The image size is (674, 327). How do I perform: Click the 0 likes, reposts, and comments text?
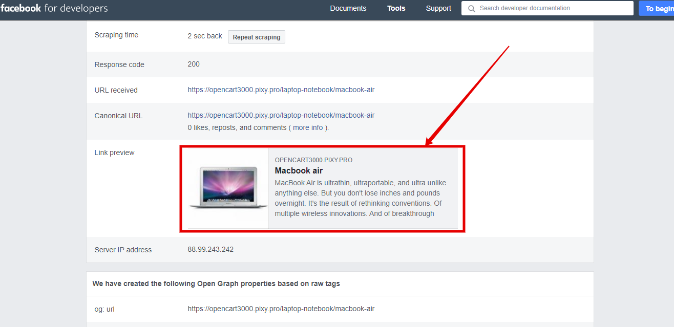(x=237, y=127)
